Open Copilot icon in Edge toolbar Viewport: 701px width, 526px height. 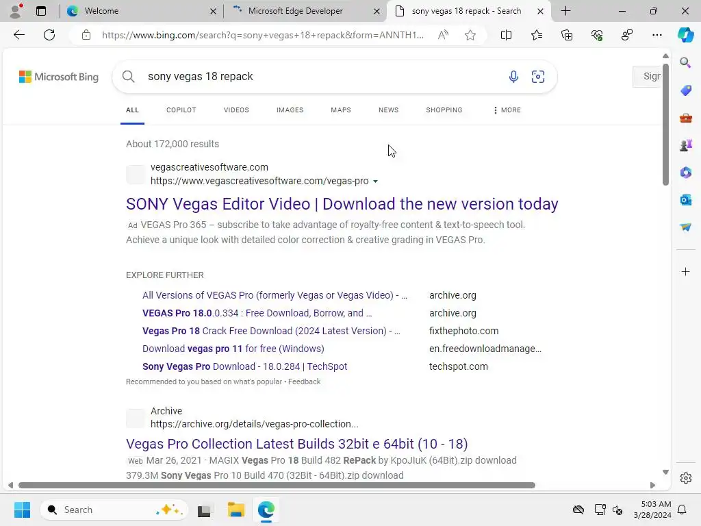[x=685, y=35]
